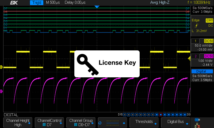Click the rising edge trigger slope icon
This screenshot has height=128, width=214.
(197, 26)
